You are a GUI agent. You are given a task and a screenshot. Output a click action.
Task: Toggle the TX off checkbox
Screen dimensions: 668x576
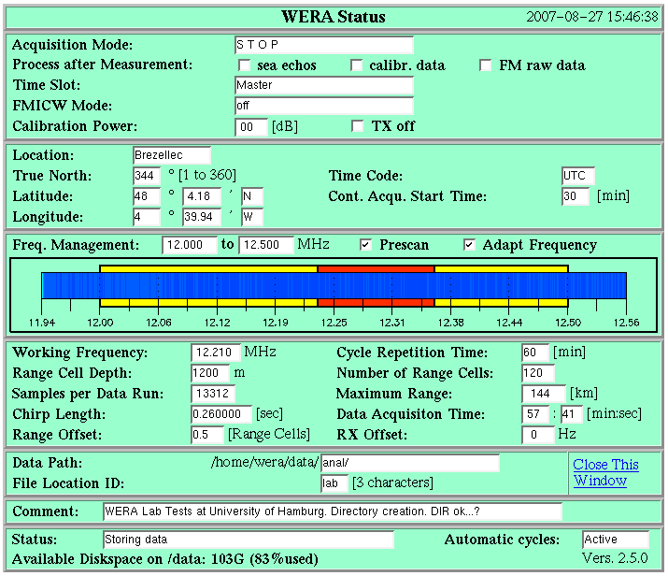tap(358, 126)
